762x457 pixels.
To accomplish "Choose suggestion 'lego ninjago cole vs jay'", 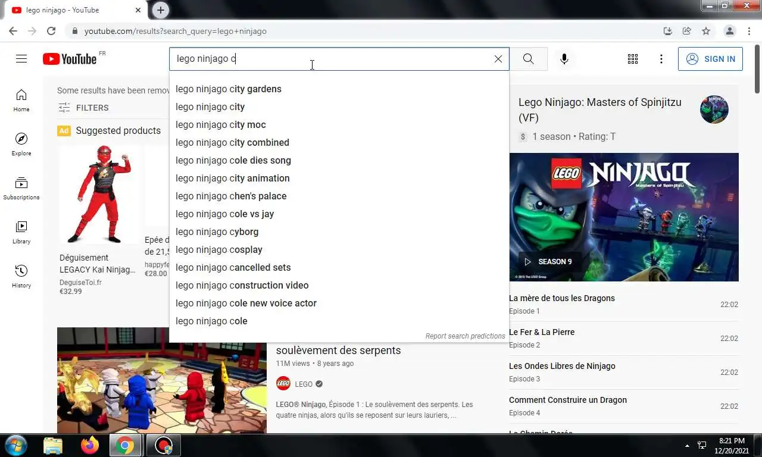I will [339, 214].
